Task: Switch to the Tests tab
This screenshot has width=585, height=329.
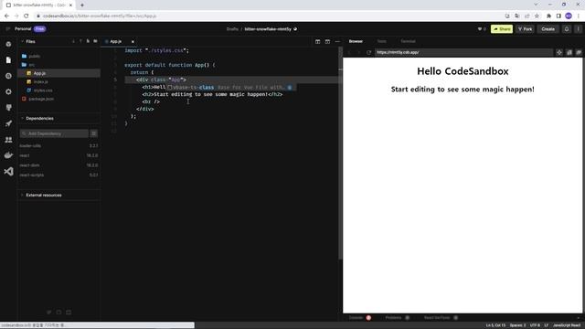Action: point(382,41)
